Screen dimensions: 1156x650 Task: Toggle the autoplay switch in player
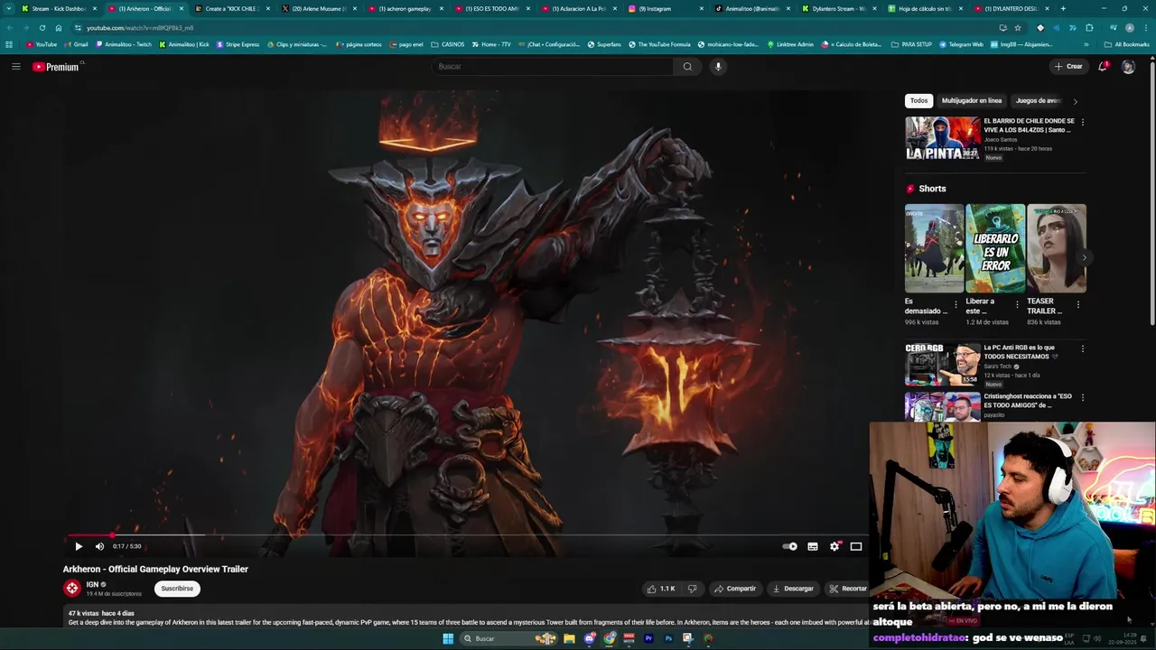pos(790,546)
